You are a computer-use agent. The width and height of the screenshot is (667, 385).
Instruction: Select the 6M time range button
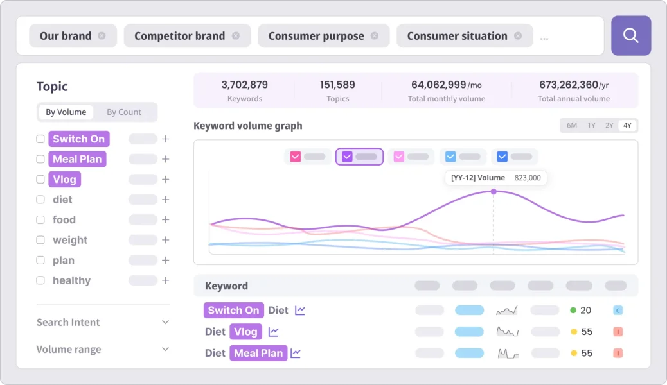pos(571,126)
